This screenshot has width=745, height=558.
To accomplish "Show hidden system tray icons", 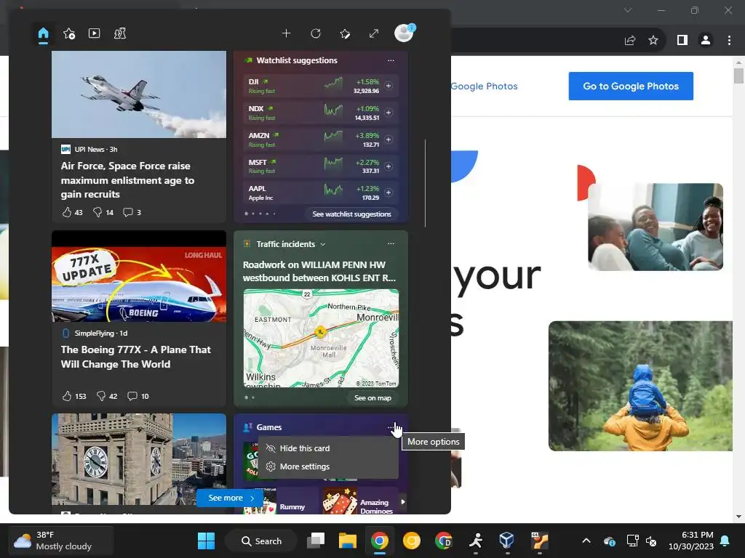I will coord(586,541).
